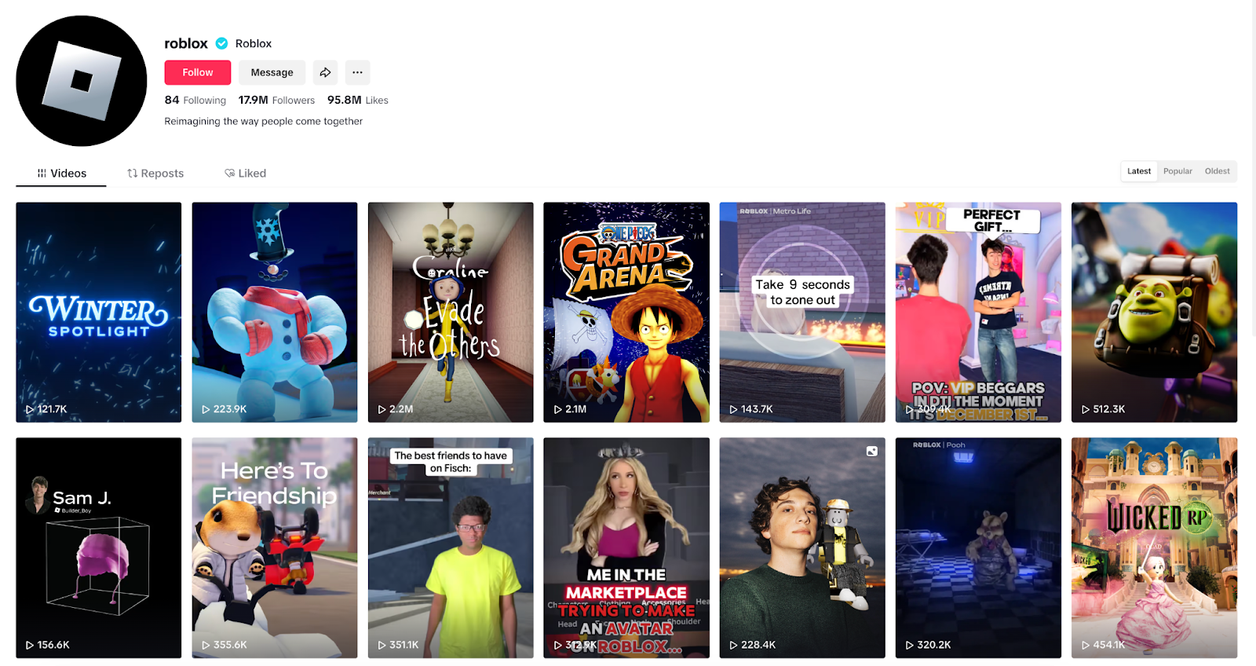Click the 2.1M view count
Screen dimensions: 1256x666
click(x=576, y=409)
